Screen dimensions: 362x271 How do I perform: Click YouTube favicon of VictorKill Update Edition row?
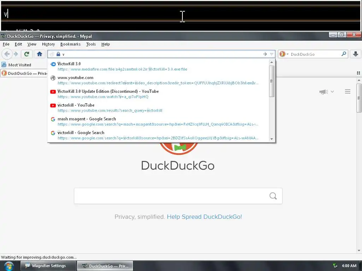pos(53,92)
